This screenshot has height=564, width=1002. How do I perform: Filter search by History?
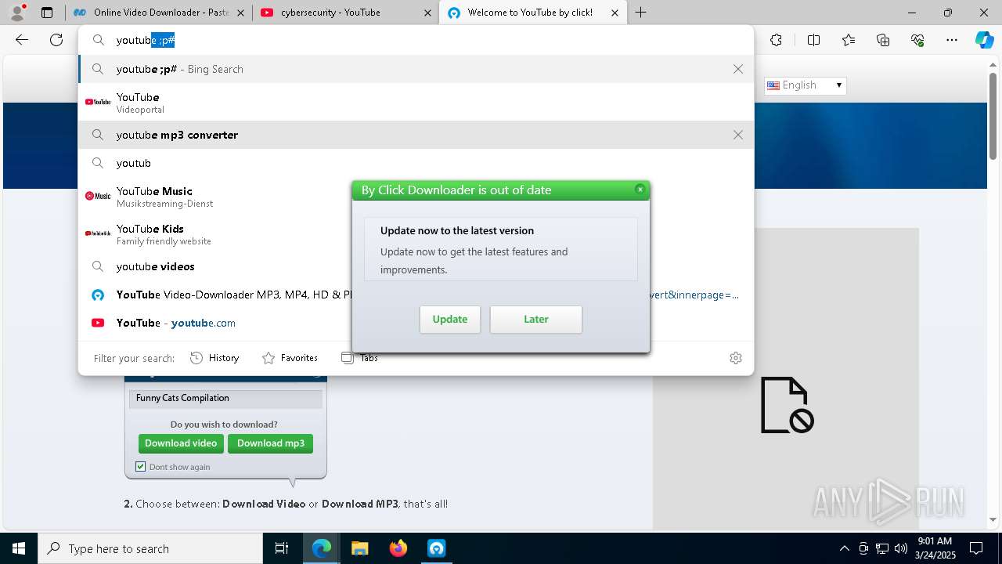214,358
